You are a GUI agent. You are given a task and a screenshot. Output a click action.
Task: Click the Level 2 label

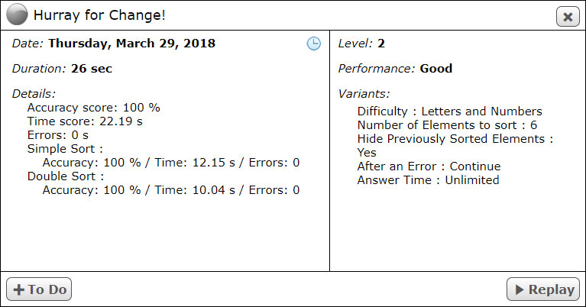pos(361,44)
